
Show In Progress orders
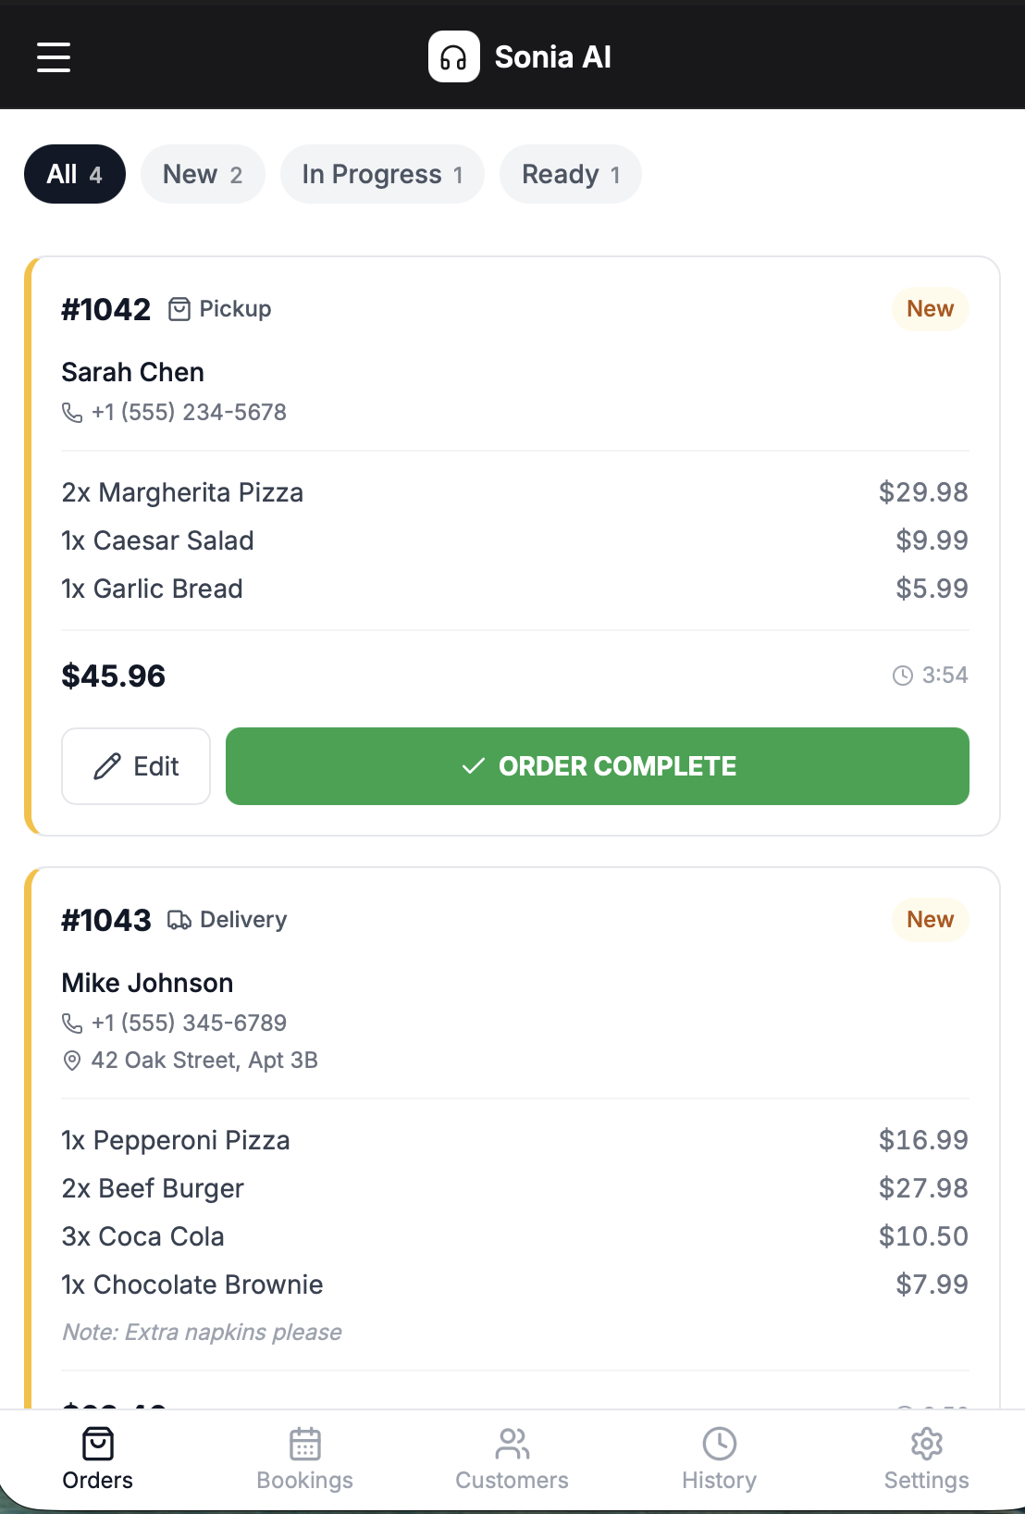pyautogui.click(x=382, y=174)
